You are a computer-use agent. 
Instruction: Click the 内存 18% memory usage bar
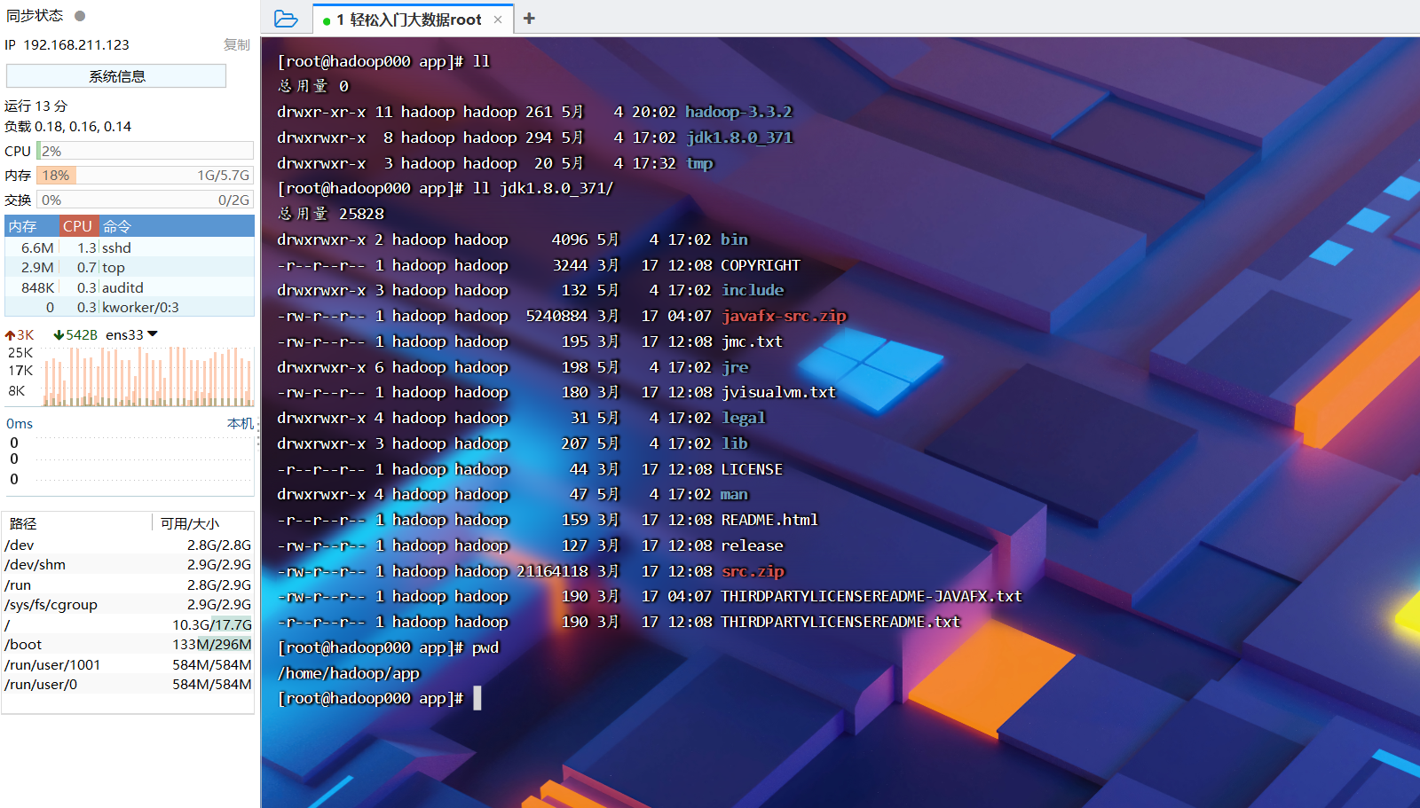pos(145,175)
